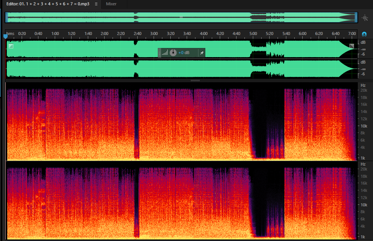Click the HUD dotted grip handle
The image size is (373, 241).
click(x=159, y=53)
